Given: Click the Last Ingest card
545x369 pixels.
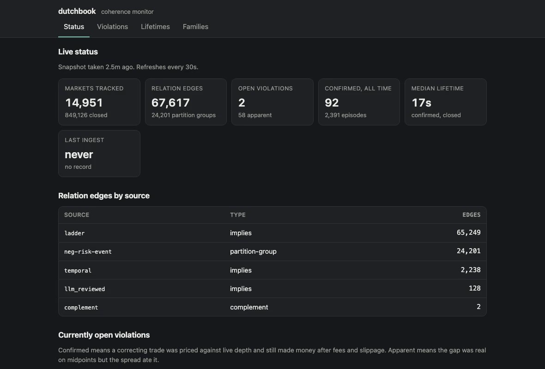Looking at the screenshot, I should [99, 154].
